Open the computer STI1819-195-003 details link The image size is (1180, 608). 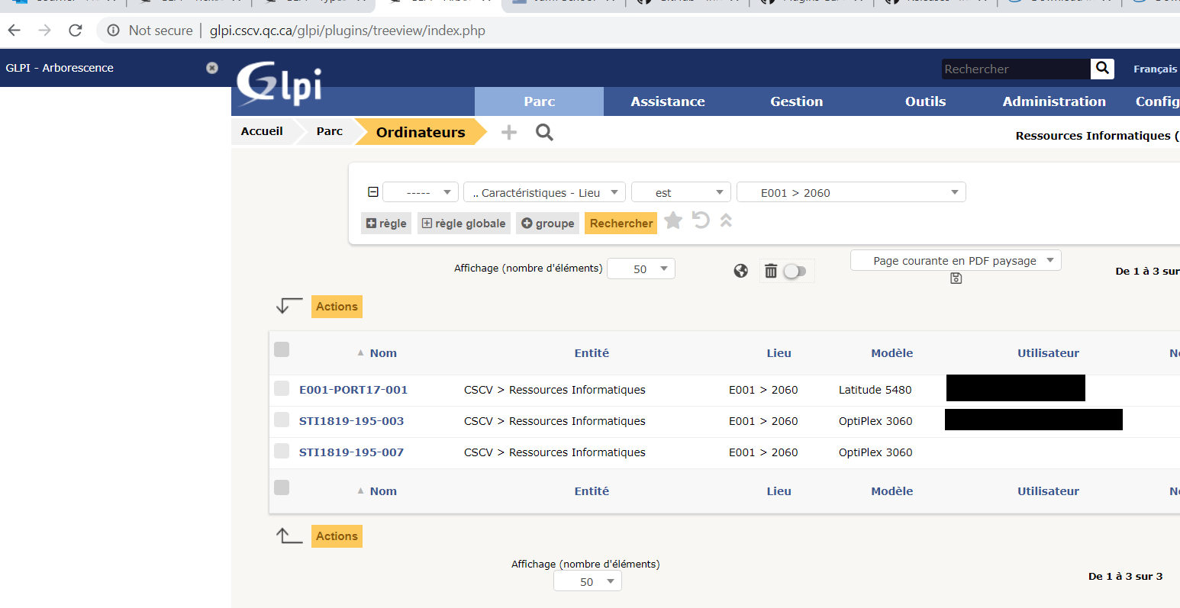click(x=351, y=420)
